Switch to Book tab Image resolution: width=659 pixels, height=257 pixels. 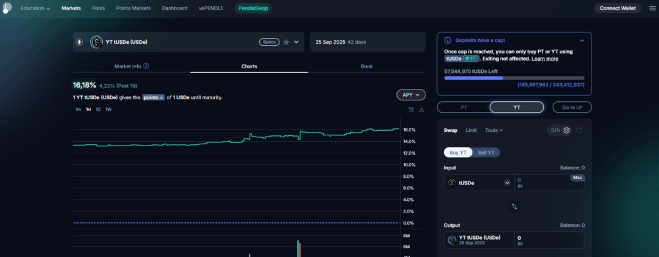[x=366, y=66]
